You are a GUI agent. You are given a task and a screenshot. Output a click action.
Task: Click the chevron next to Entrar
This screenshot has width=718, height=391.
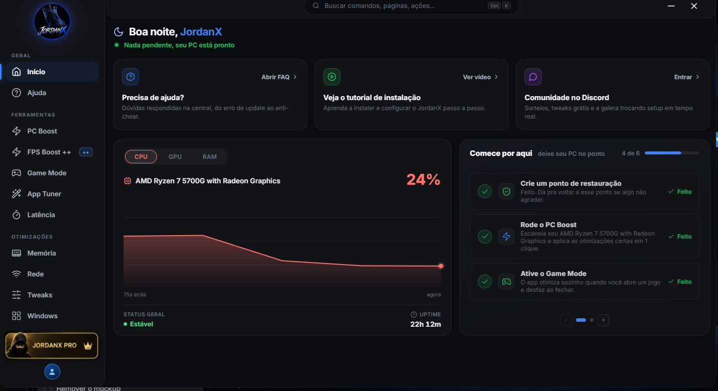pyautogui.click(x=698, y=77)
